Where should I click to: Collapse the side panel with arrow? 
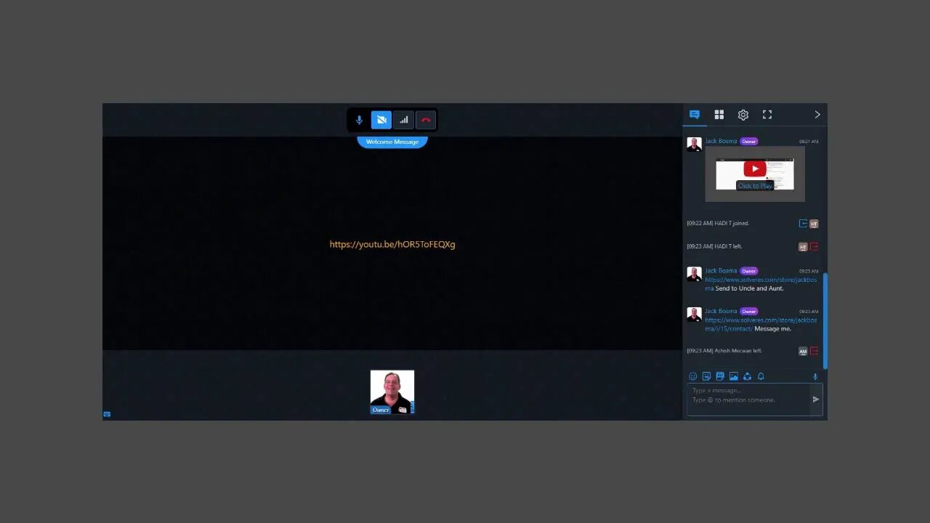click(x=817, y=115)
